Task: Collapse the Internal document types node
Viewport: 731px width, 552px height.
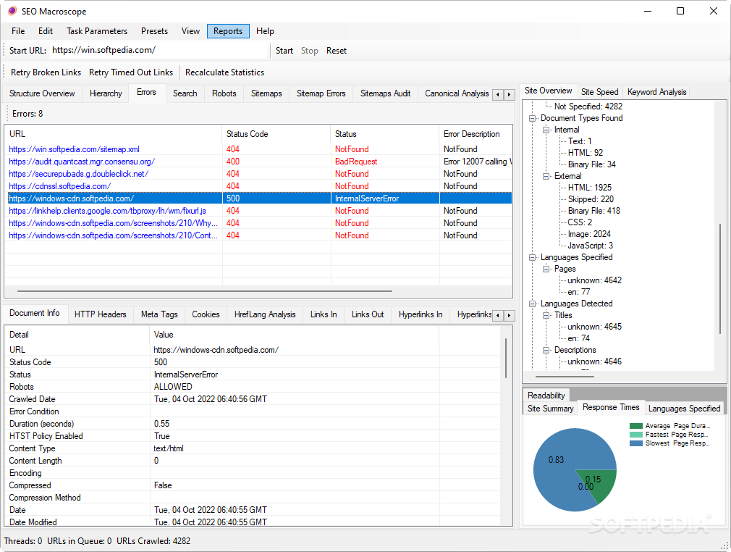Action: pos(546,130)
